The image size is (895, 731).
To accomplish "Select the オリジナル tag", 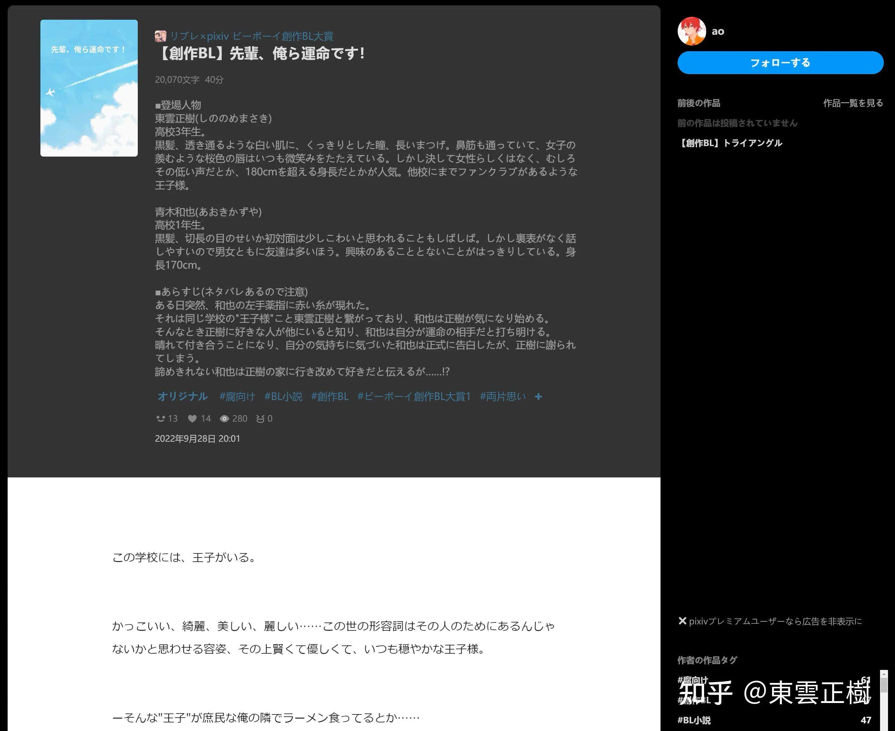I will pyautogui.click(x=183, y=397).
